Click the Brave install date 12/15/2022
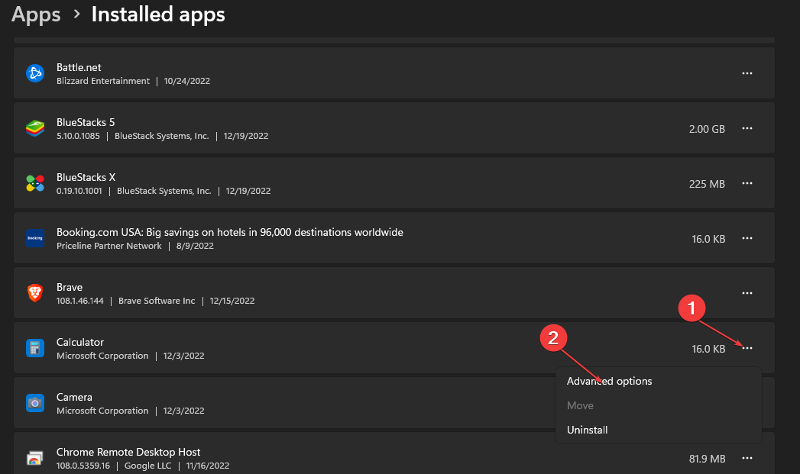This screenshot has width=800, height=474. [x=232, y=301]
